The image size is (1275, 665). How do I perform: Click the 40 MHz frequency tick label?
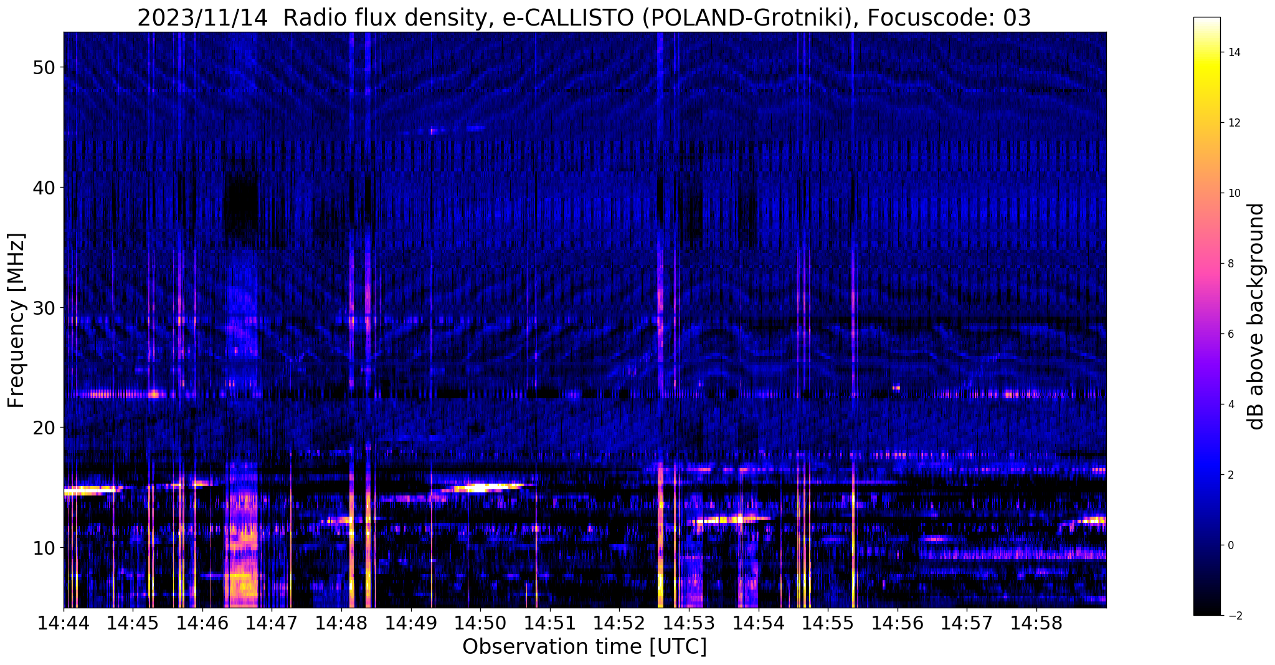(44, 188)
